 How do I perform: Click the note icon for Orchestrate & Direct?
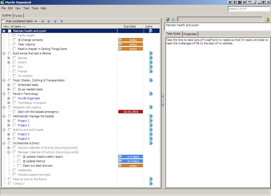(151, 143)
